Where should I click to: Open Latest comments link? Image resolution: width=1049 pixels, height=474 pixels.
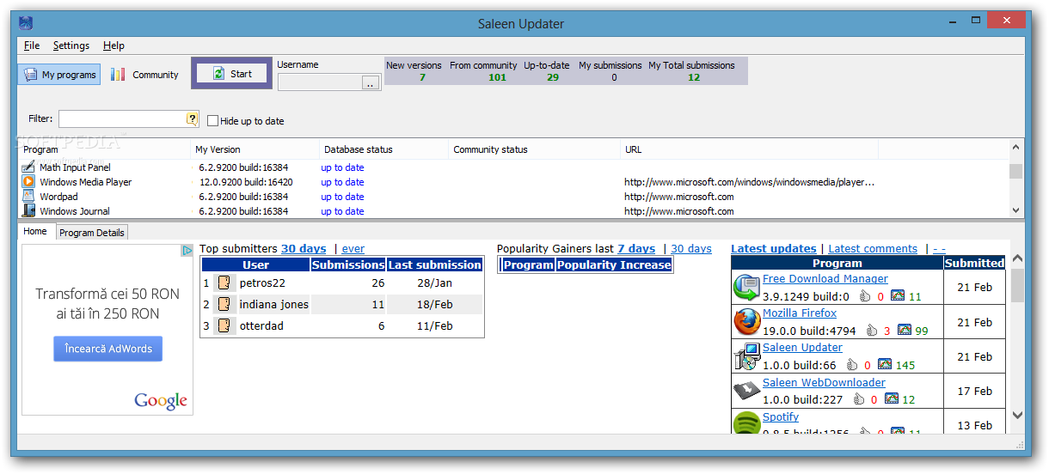(x=873, y=249)
